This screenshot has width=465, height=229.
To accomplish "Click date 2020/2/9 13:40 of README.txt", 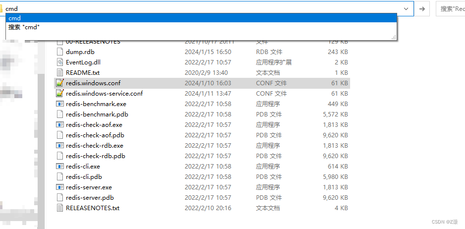I will (x=206, y=73).
